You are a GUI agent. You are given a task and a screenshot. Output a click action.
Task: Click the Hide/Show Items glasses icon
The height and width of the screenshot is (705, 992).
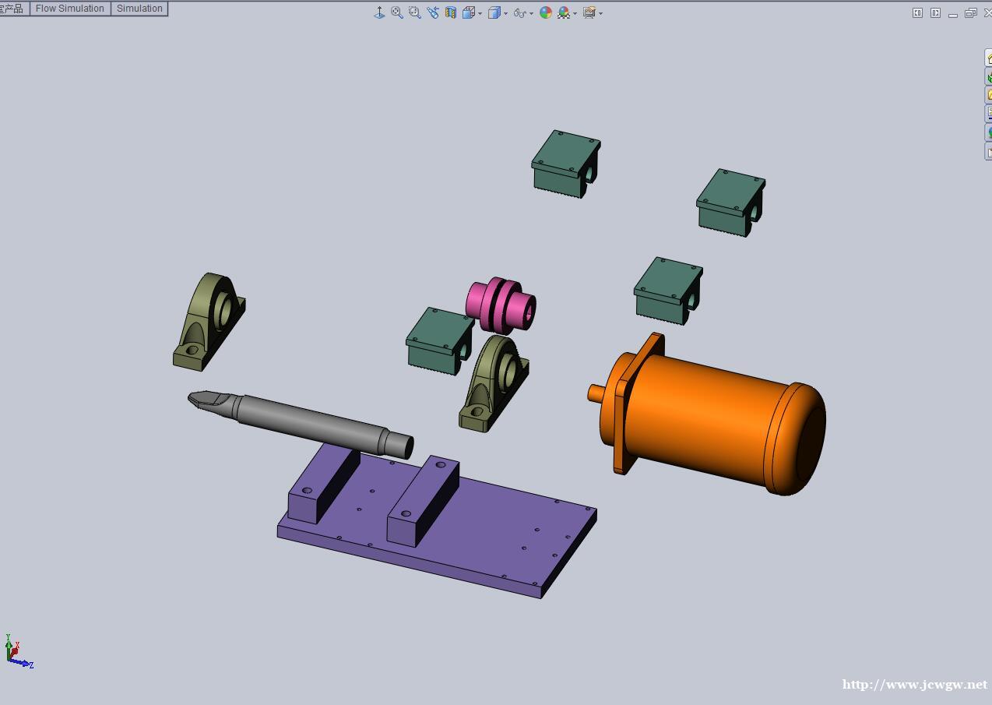click(519, 12)
